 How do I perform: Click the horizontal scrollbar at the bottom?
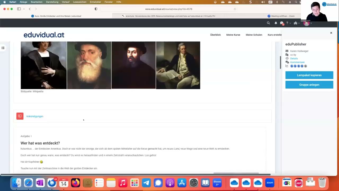point(135,175)
